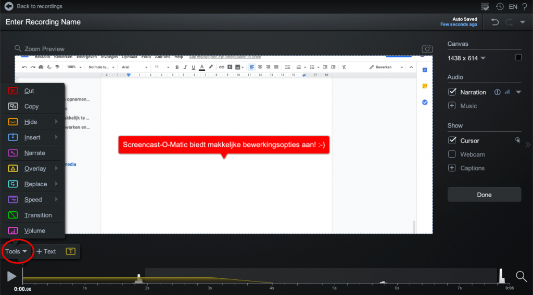Click the Italic icon in document toolbar
The height and width of the screenshot is (295, 533).
tap(185, 67)
